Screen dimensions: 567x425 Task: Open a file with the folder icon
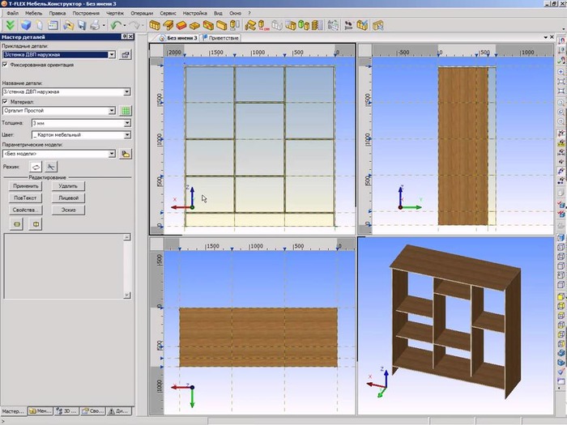(x=68, y=25)
